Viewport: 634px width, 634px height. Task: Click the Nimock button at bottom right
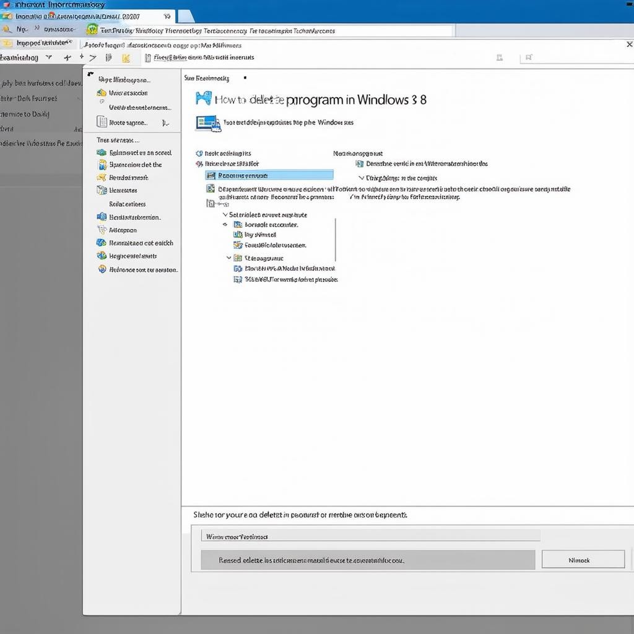583,560
